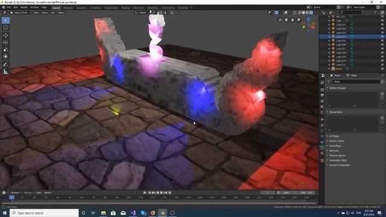Pick the Transform tool in viewport toolbar

point(5,57)
